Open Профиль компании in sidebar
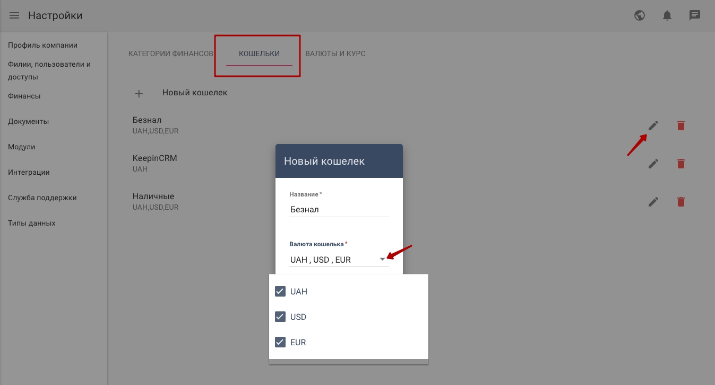This screenshot has height=385, width=715. (43, 45)
